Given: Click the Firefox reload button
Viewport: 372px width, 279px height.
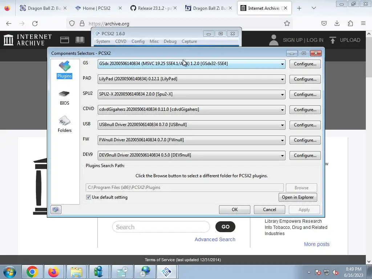Looking at the screenshot, I should click(35, 24).
